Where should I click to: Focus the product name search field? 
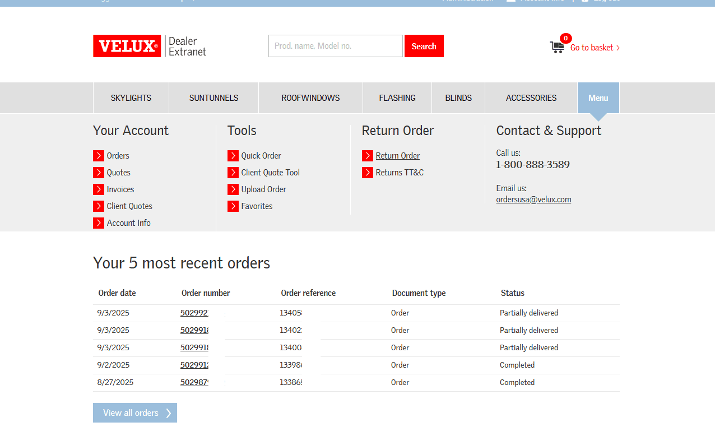(336, 46)
